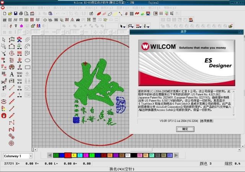Click the magenta round icon in third toolbar
The width and height of the screenshot is (245, 172).
tap(21, 26)
